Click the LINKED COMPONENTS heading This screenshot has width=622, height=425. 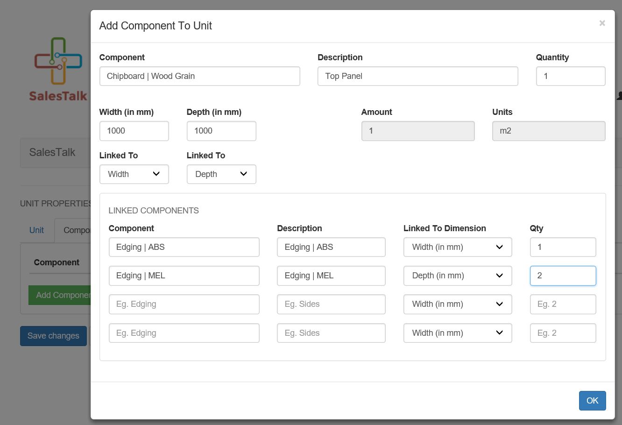click(x=154, y=211)
